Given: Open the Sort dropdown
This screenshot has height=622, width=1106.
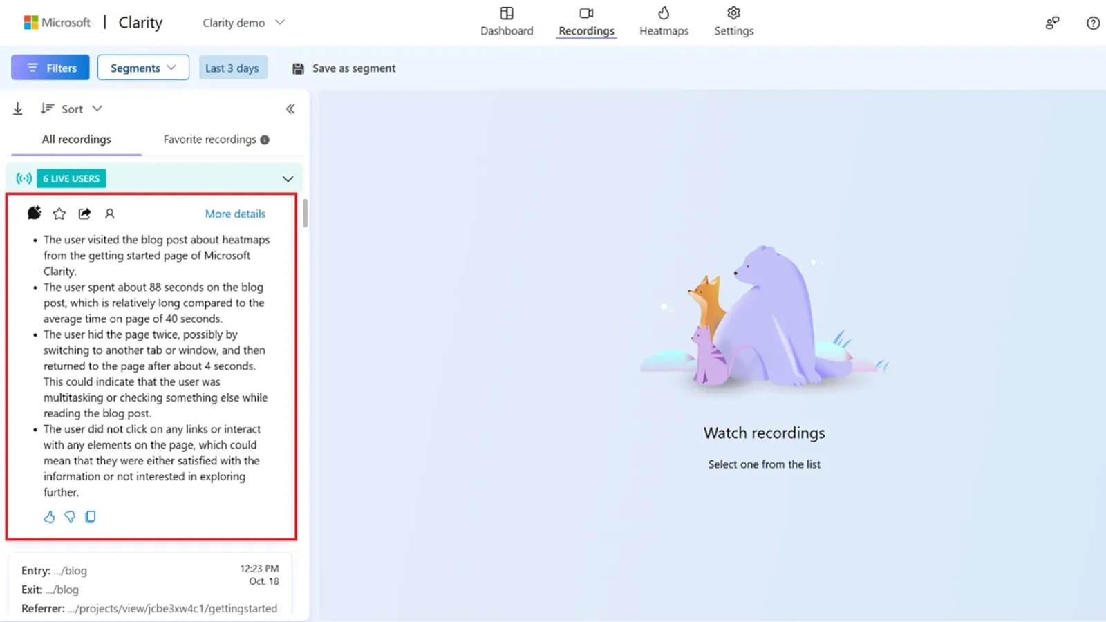Looking at the screenshot, I should (72, 109).
